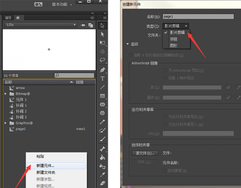Choose the Subselection arrow tool
The height and width of the screenshot is (188, 241).
tap(103, 34)
